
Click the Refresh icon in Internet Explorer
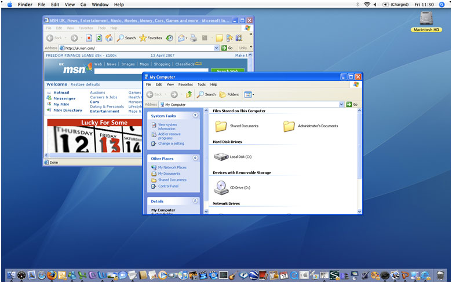pyautogui.click(x=99, y=38)
